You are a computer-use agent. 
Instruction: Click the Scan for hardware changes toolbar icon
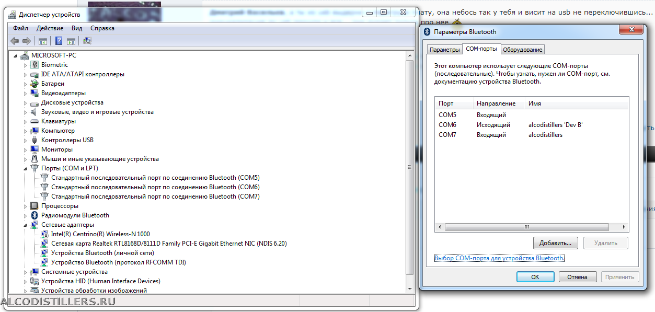click(87, 41)
